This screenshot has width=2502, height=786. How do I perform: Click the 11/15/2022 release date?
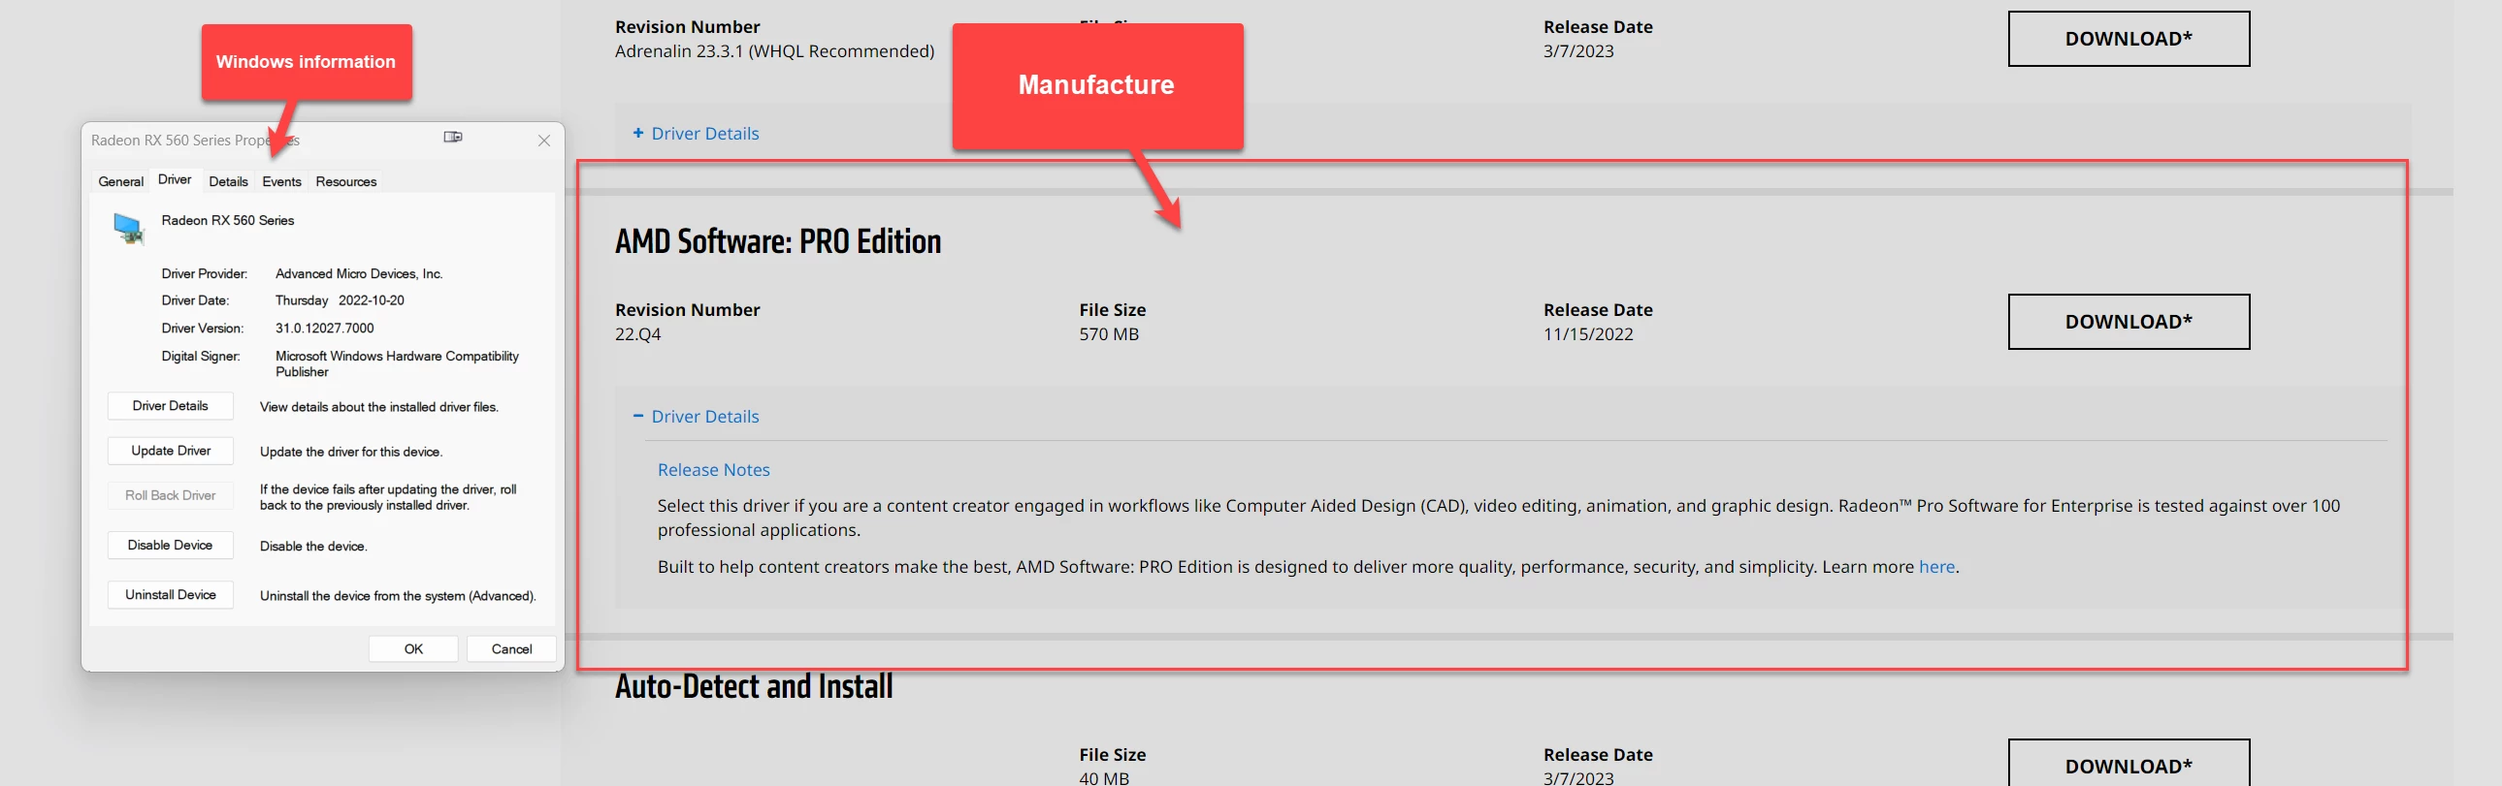tap(1588, 333)
